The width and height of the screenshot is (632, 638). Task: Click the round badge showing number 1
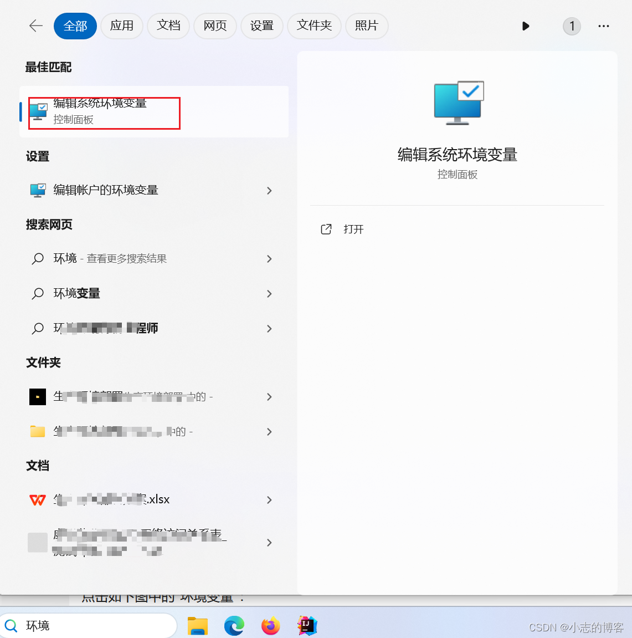tap(572, 26)
